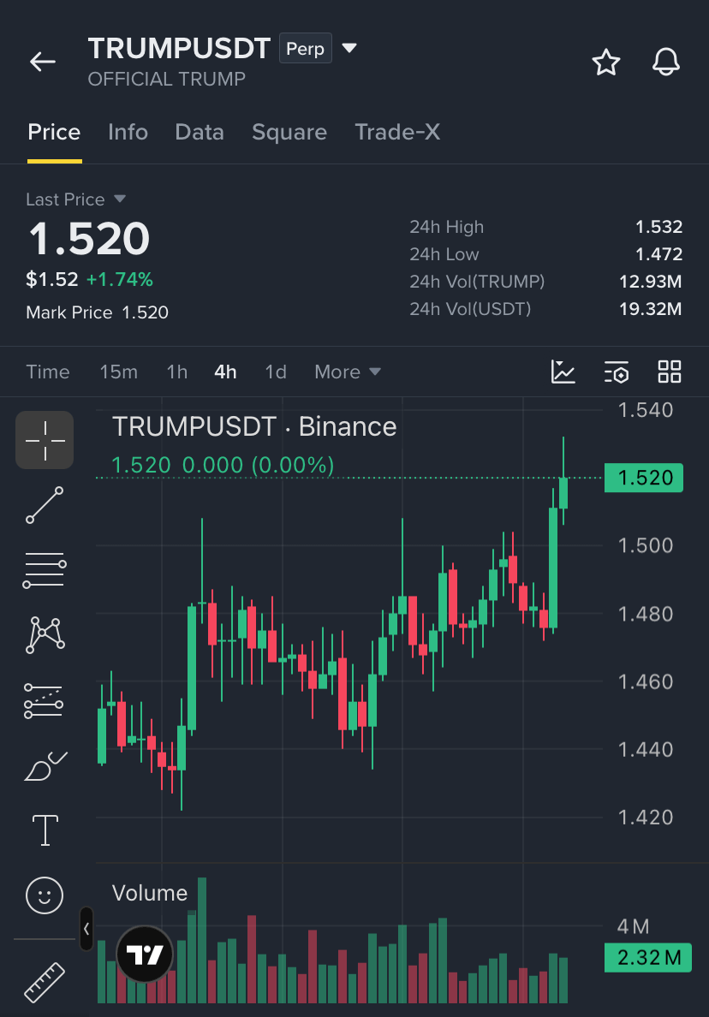This screenshot has width=709, height=1017.
Task: Select the 4h timeframe
Action: tap(226, 372)
